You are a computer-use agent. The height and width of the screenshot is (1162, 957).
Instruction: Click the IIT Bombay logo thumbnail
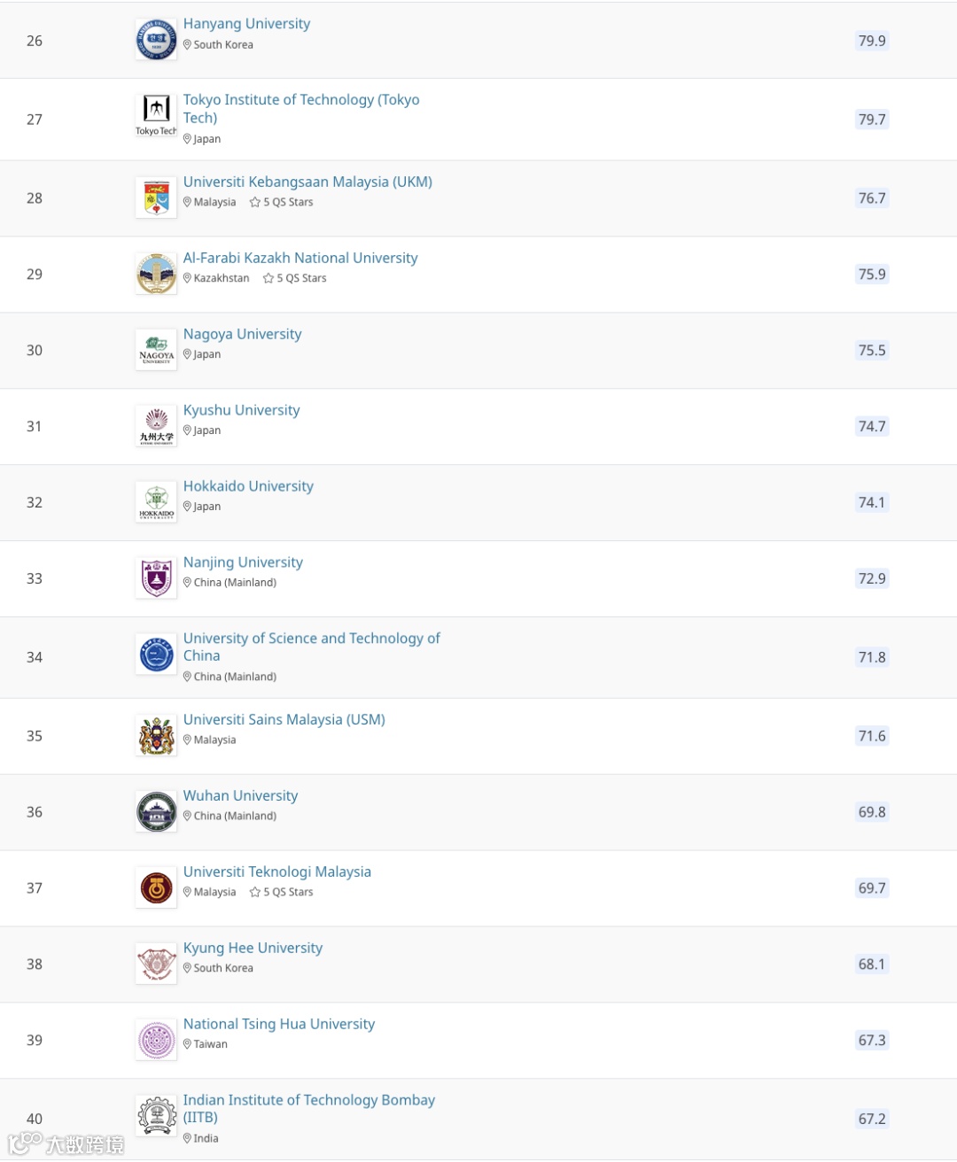(156, 1116)
